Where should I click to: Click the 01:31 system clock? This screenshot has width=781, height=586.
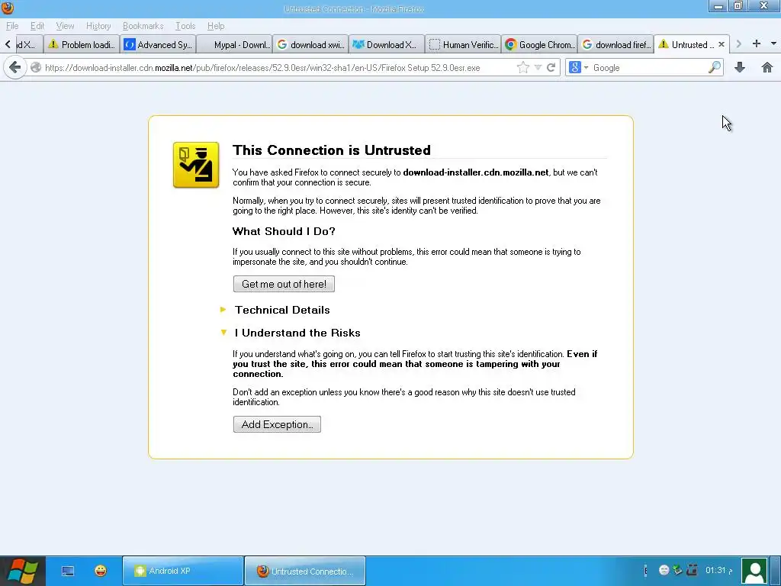point(718,571)
